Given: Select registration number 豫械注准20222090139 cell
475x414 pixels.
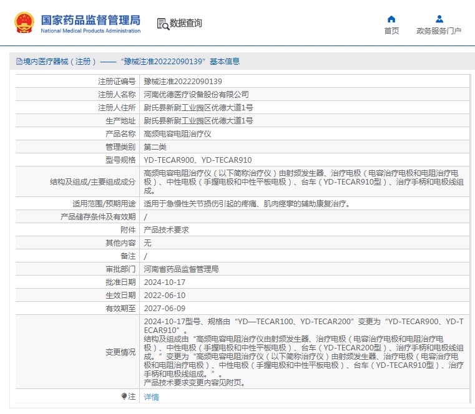Looking at the screenshot, I should [183, 82].
